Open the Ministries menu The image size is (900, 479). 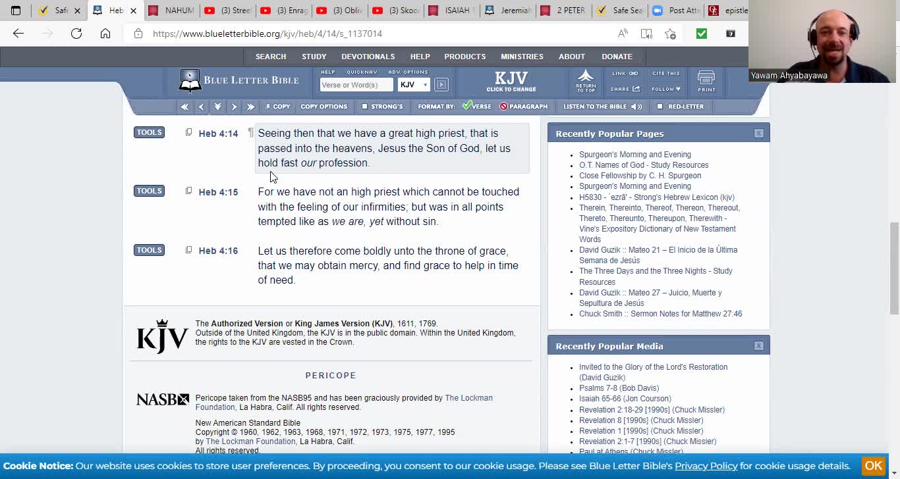(522, 57)
